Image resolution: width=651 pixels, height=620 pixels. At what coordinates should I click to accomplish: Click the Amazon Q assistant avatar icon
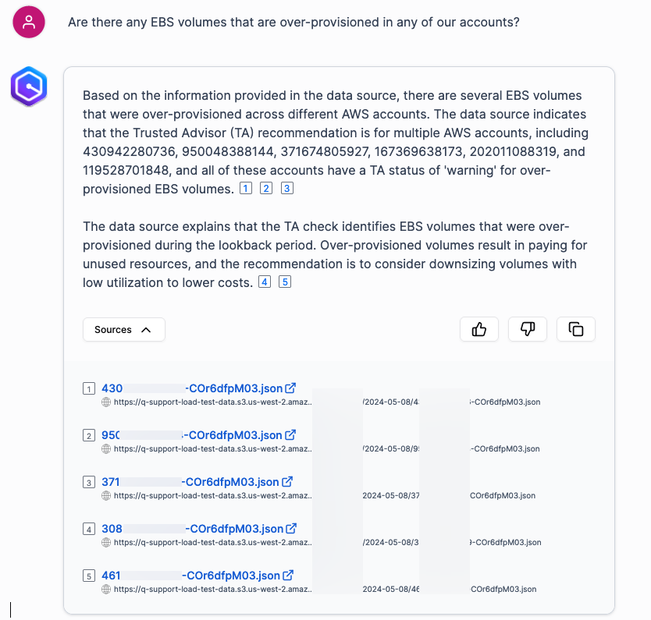(28, 87)
